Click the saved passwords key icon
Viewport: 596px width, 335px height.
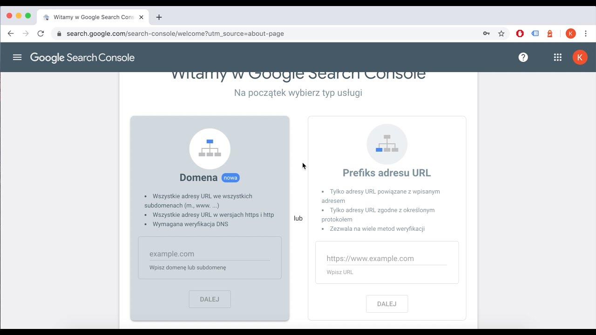coord(486,33)
